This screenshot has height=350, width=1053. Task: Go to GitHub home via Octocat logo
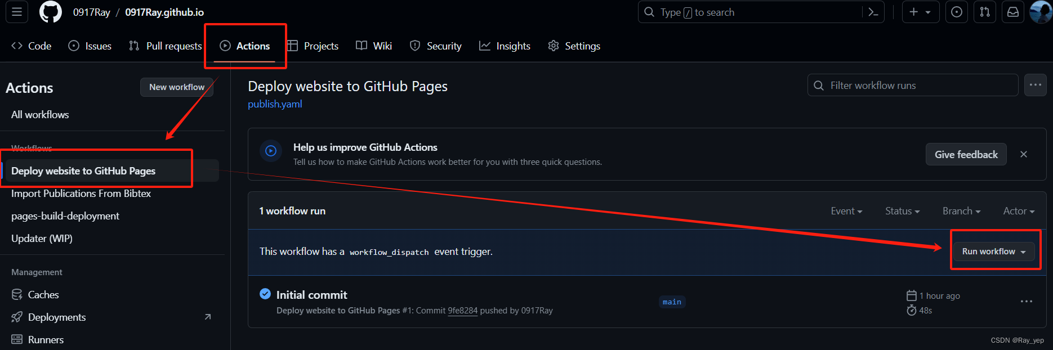tap(51, 12)
